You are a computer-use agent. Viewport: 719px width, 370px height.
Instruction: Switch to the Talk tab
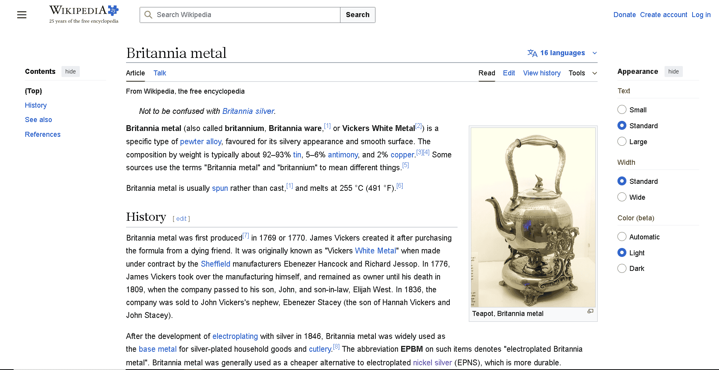tap(160, 73)
